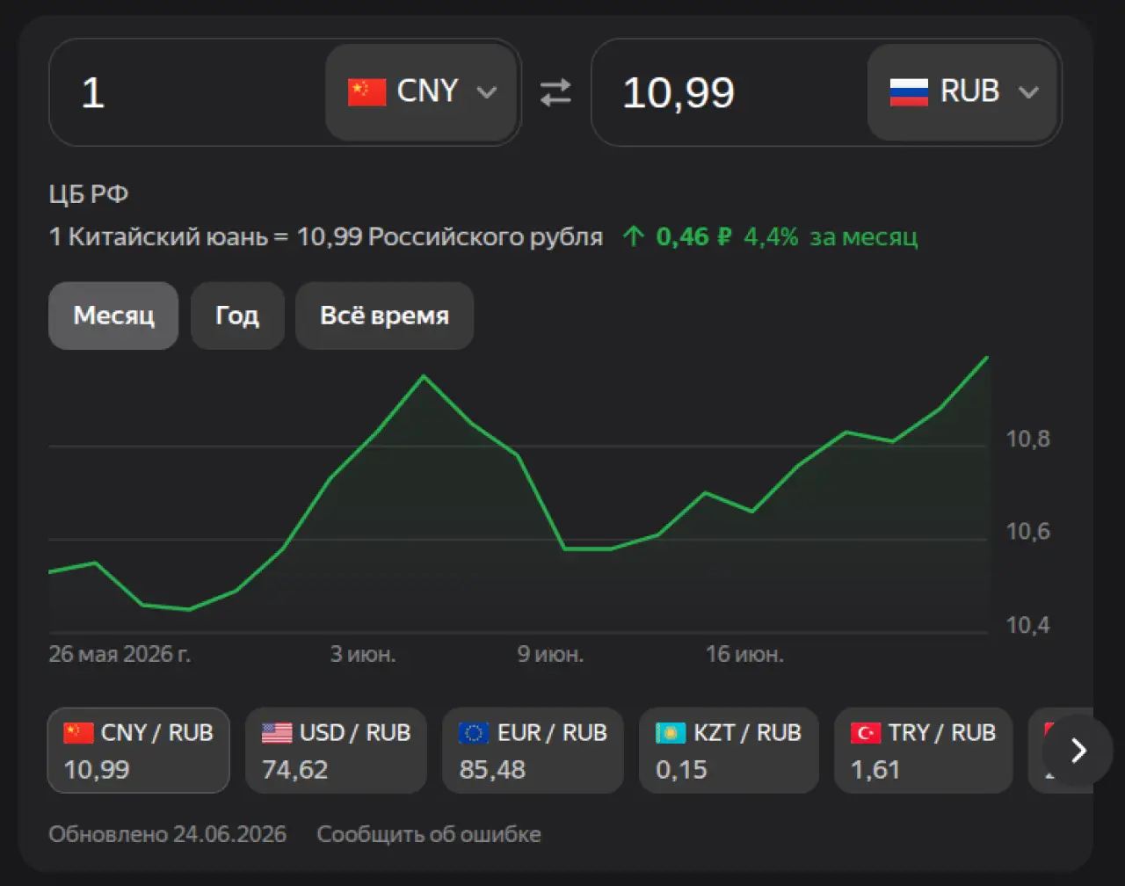Click the Russia flag icon in target selector
The image size is (1125, 886).
[909, 91]
